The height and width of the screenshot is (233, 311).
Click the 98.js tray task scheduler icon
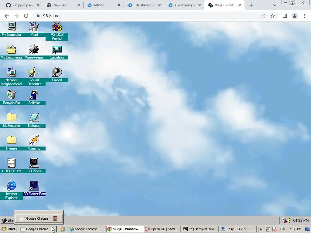pos(284,221)
